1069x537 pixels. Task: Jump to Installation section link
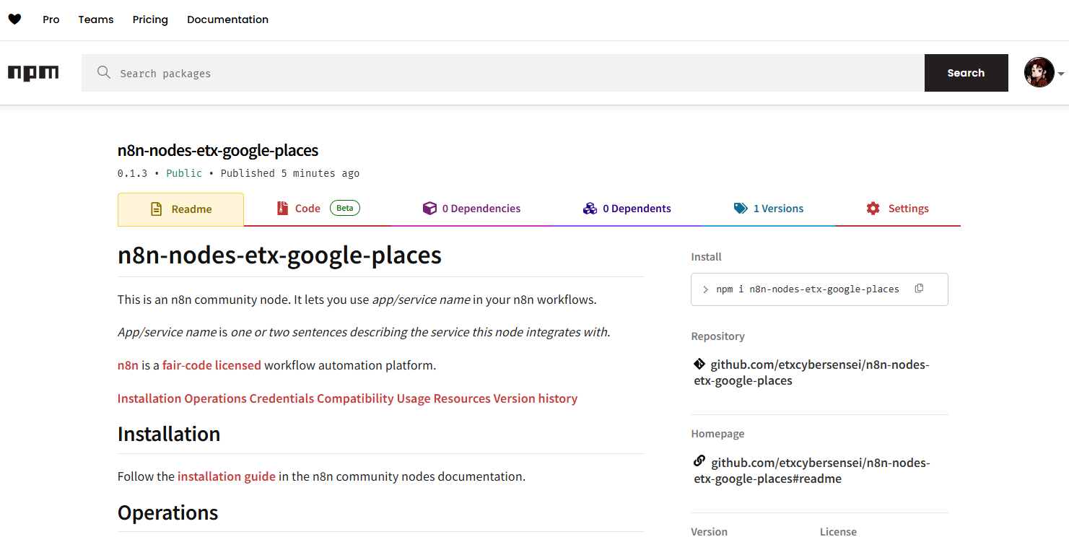click(149, 398)
